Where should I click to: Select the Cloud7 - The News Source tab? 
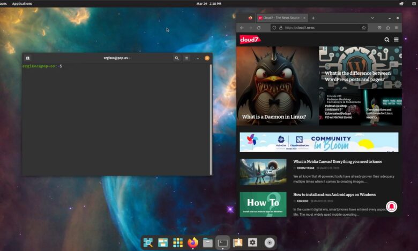click(x=282, y=18)
